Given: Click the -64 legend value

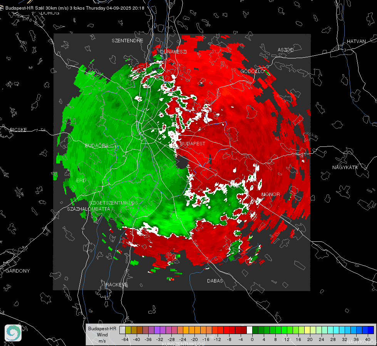Looking at the screenshot, I should (125, 339).
